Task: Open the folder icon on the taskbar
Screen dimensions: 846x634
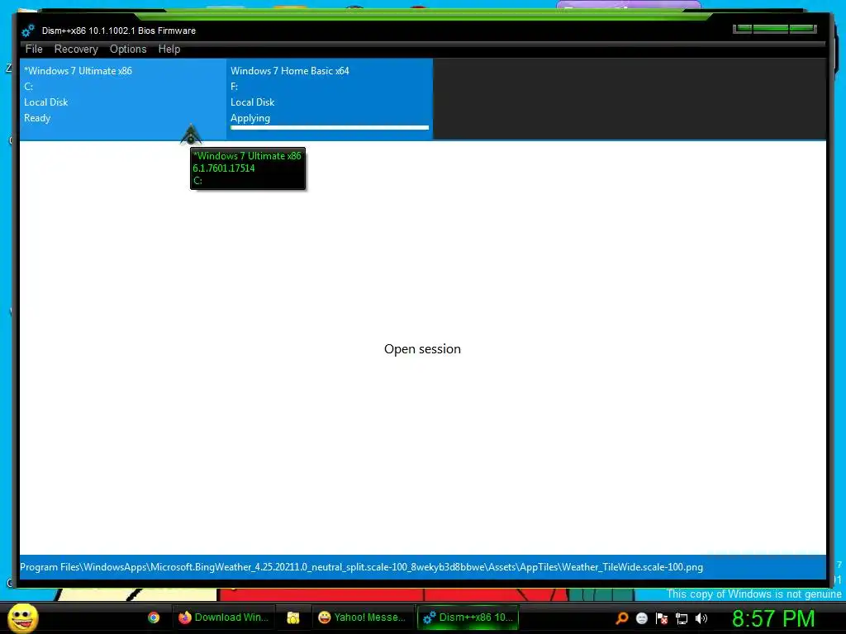Action: (293, 617)
